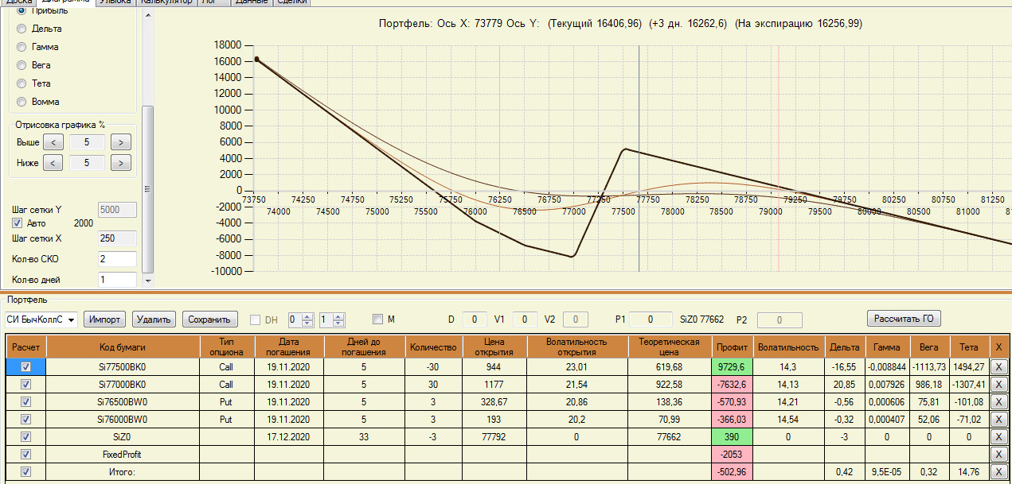The height and width of the screenshot is (484, 1012).
Task: Switch to the Улыбка tab
Action: click(x=115, y=3)
